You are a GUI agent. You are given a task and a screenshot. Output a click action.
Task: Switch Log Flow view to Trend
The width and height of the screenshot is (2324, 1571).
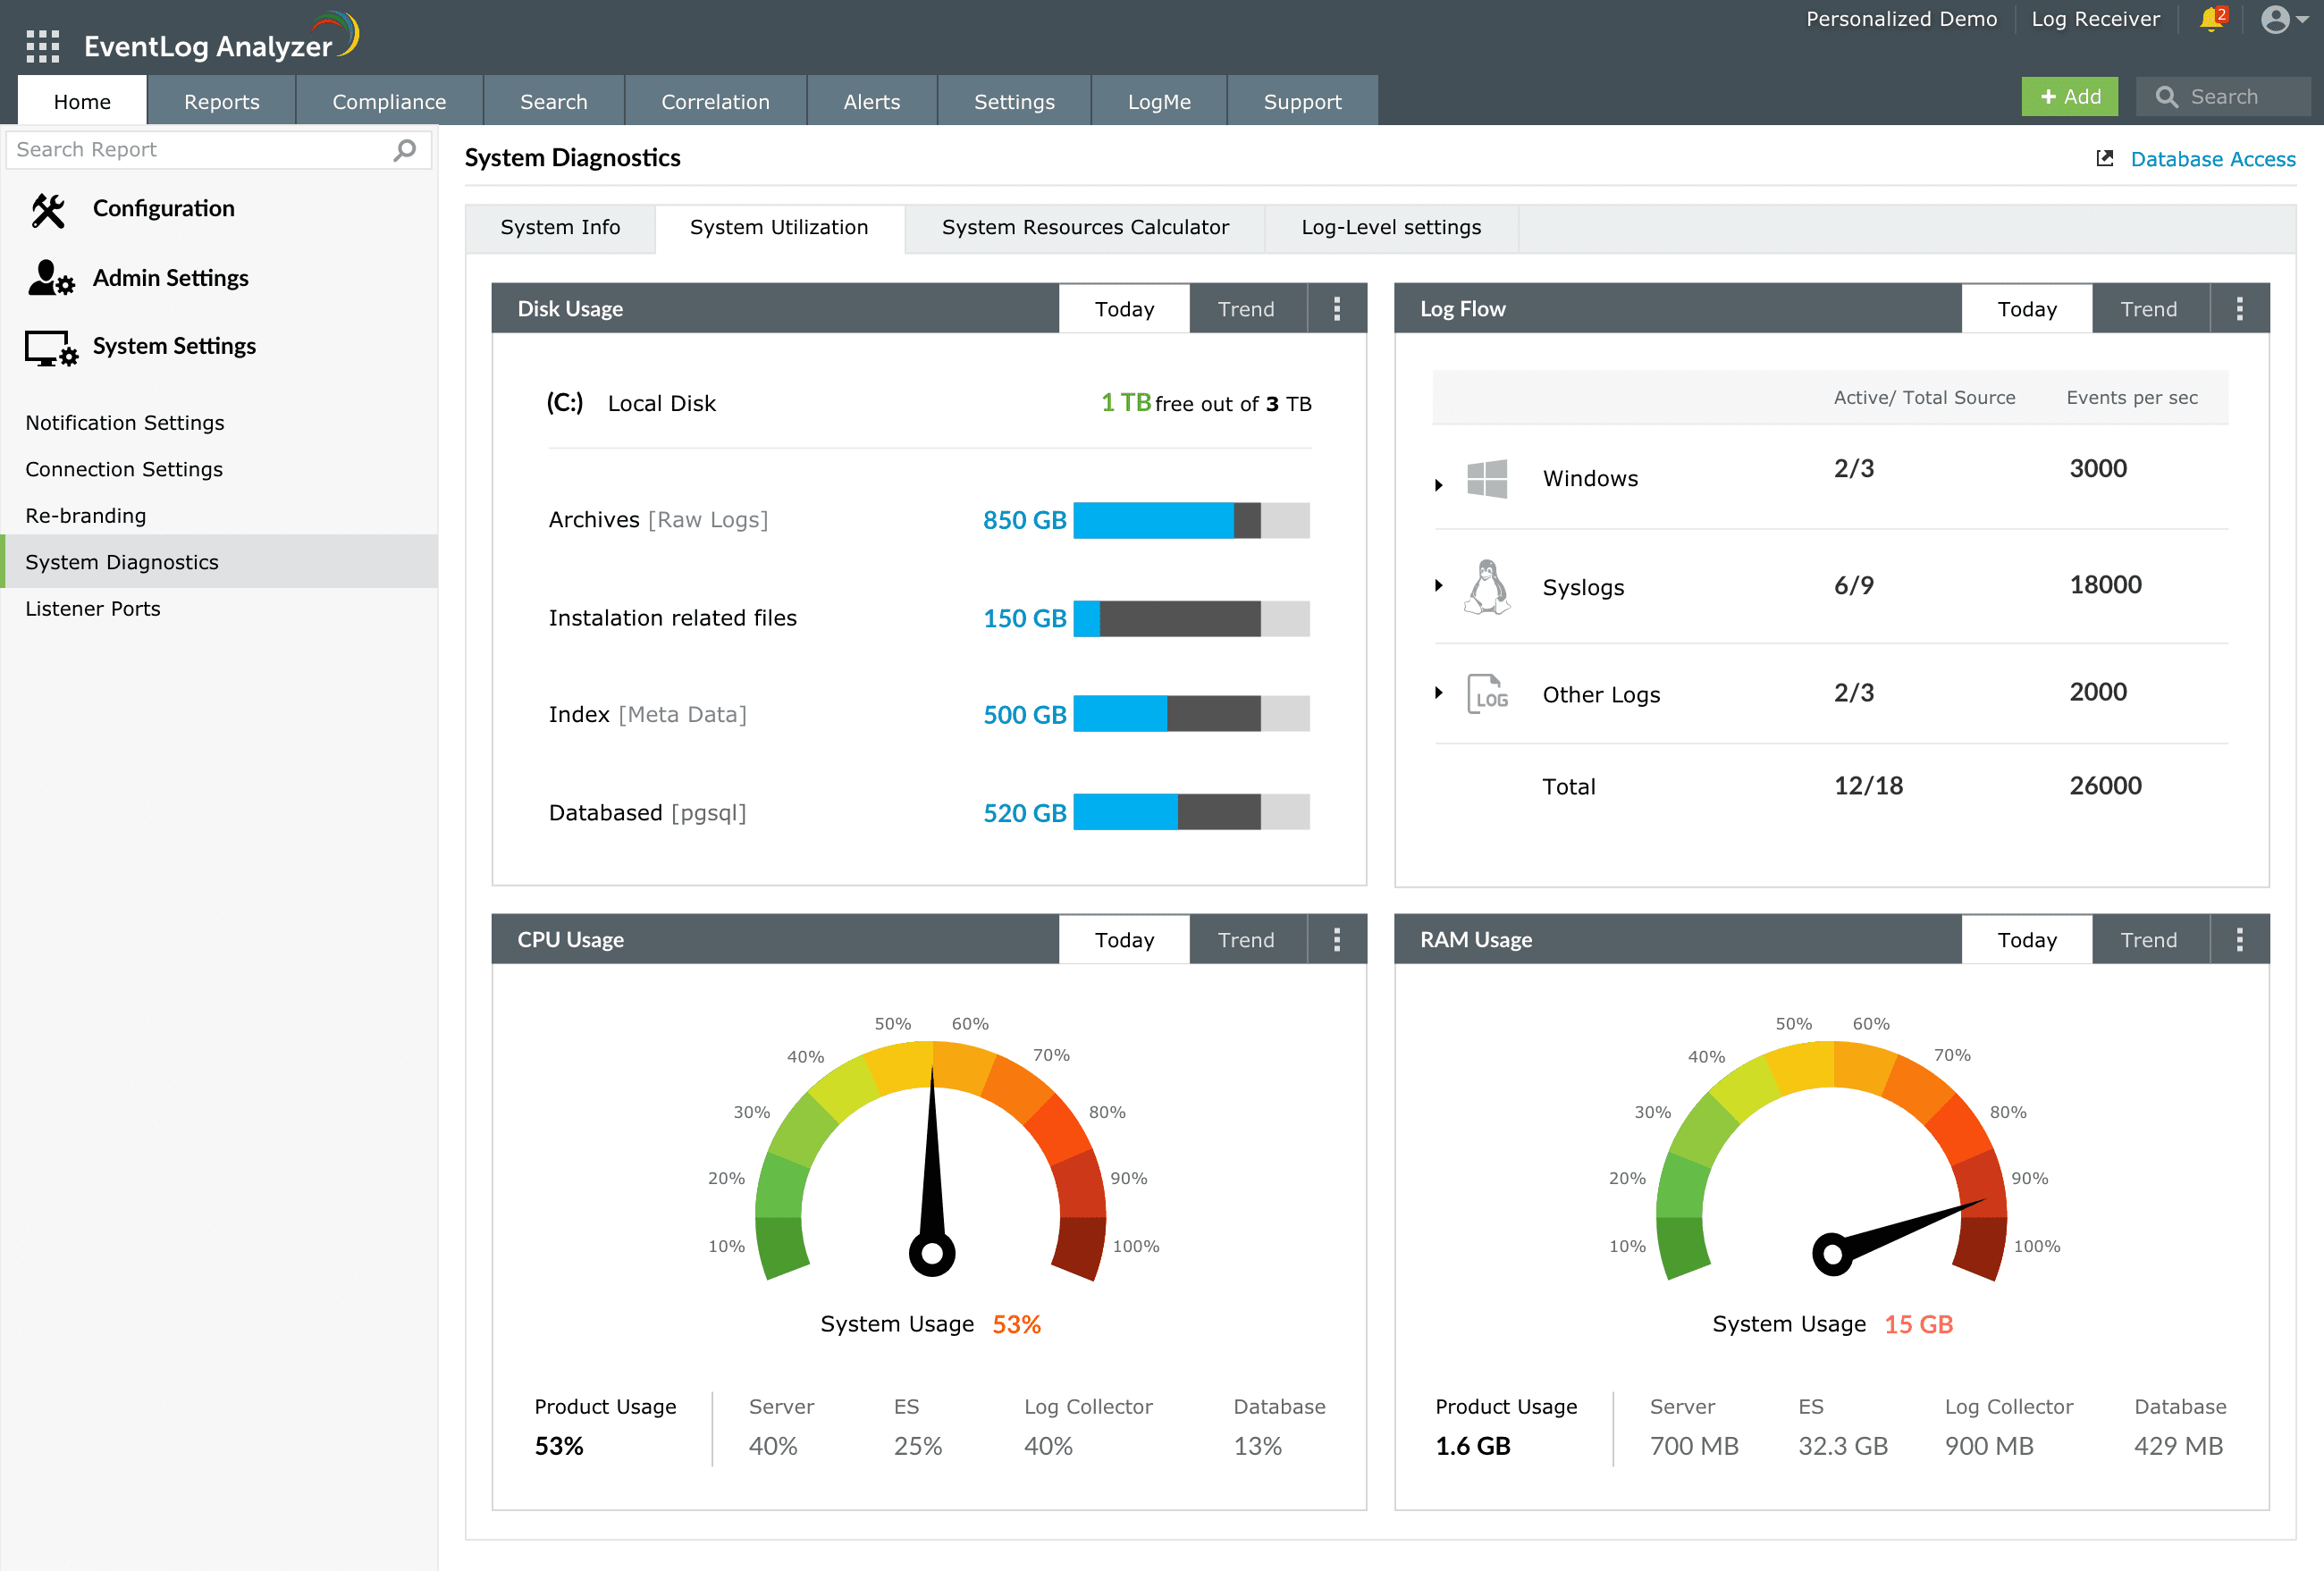point(2148,309)
